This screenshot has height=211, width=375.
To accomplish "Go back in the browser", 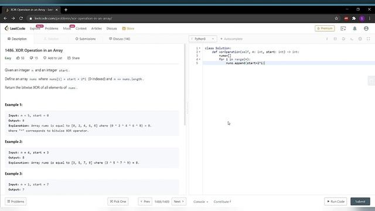I will pos(5,18).
